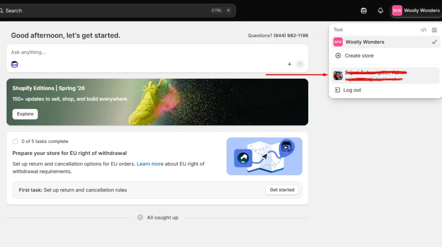Click the heading Prepare your store for EU

(69, 153)
